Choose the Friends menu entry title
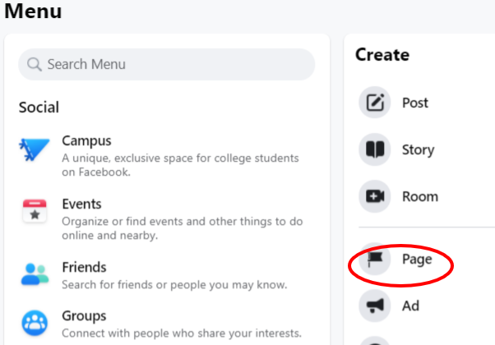Image resolution: width=495 pixels, height=345 pixels. pyautogui.click(x=84, y=267)
